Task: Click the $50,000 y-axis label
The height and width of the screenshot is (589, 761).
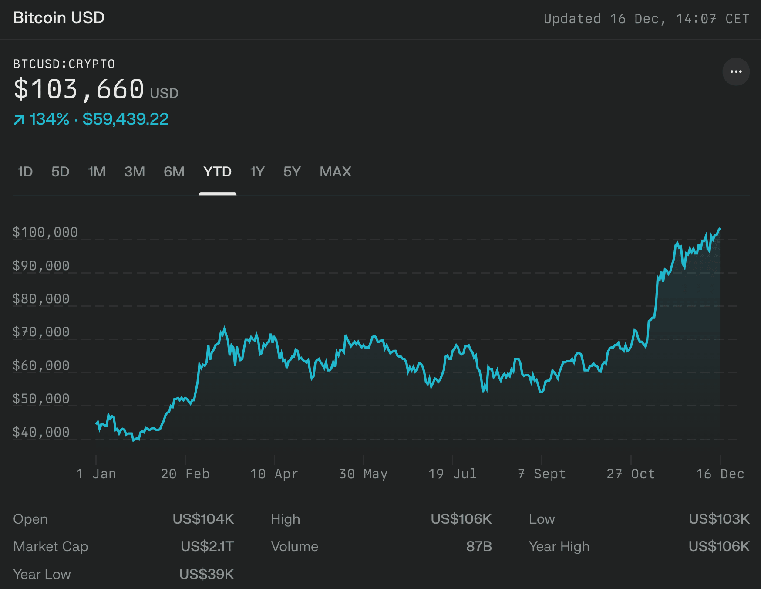Action: click(41, 399)
